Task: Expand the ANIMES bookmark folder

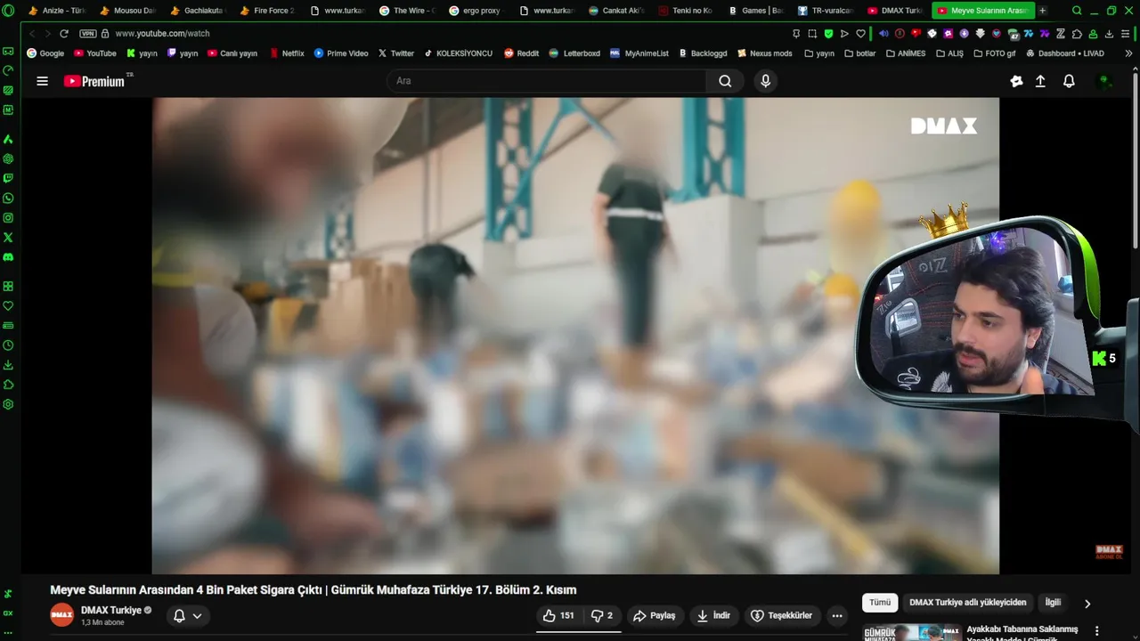Action: (906, 53)
